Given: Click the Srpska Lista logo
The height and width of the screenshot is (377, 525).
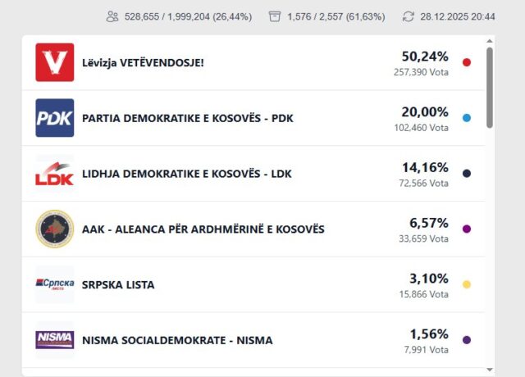Looking at the screenshot, I should tap(55, 284).
